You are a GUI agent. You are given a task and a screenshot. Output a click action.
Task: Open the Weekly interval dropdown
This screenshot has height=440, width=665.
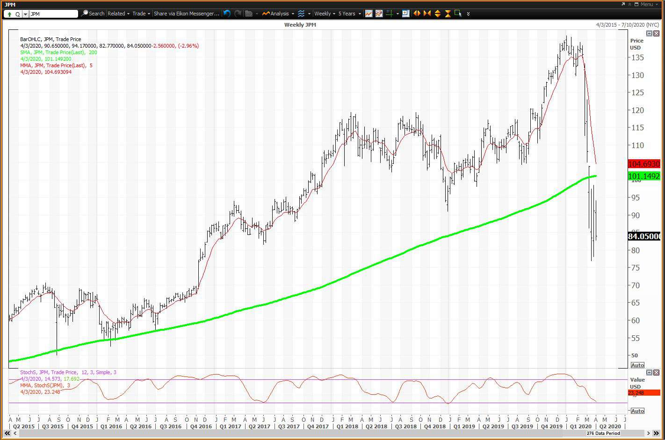coord(324,14)
